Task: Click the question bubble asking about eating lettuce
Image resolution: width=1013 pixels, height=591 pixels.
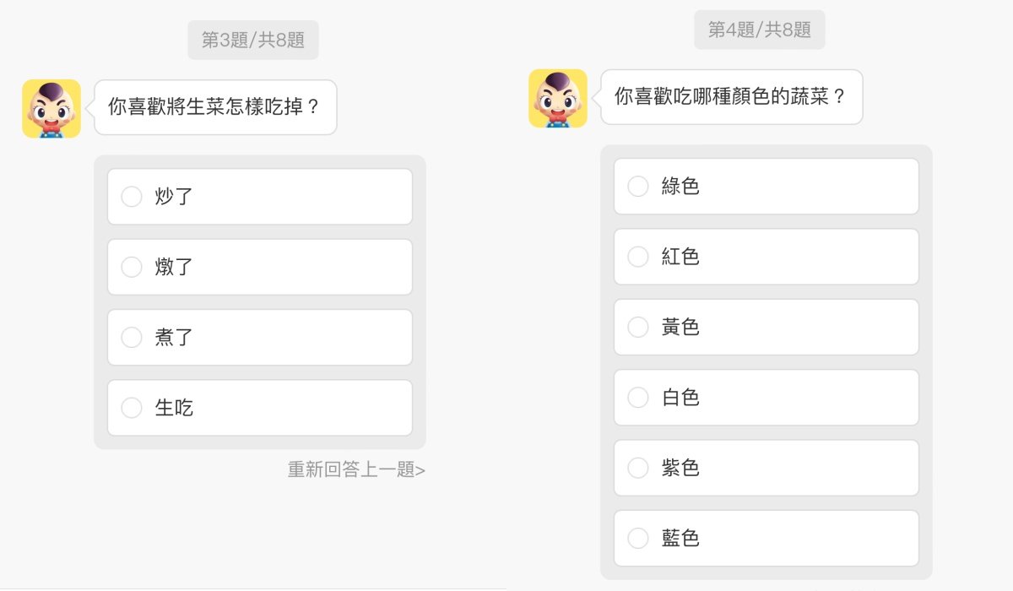Action: pos(215,107)
